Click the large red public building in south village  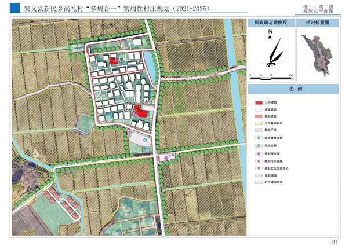[142, 113]
